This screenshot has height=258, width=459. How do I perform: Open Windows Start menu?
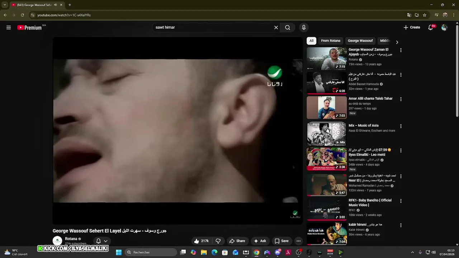point(119,252)
